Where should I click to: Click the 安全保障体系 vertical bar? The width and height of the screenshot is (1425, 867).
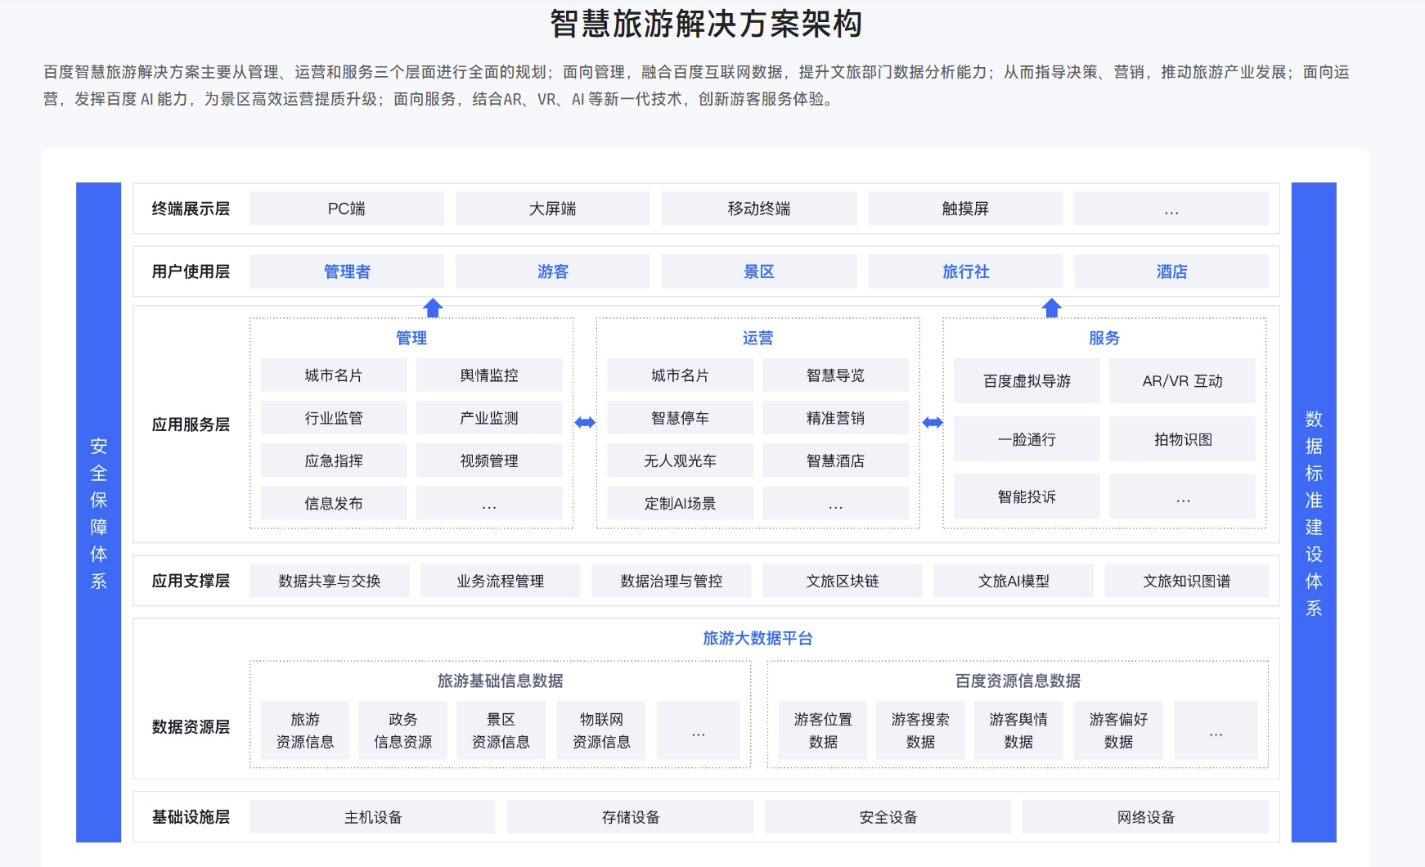click(98, 512)
